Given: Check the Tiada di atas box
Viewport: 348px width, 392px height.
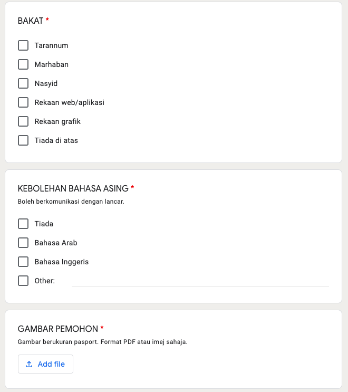Looking at the screenshot, I should pyautogui.click(x=23, y=140).
